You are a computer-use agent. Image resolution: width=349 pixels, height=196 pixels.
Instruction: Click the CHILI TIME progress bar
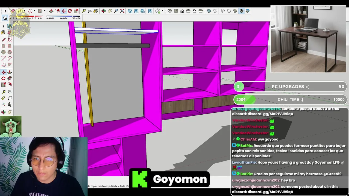(x=290, y=99)
